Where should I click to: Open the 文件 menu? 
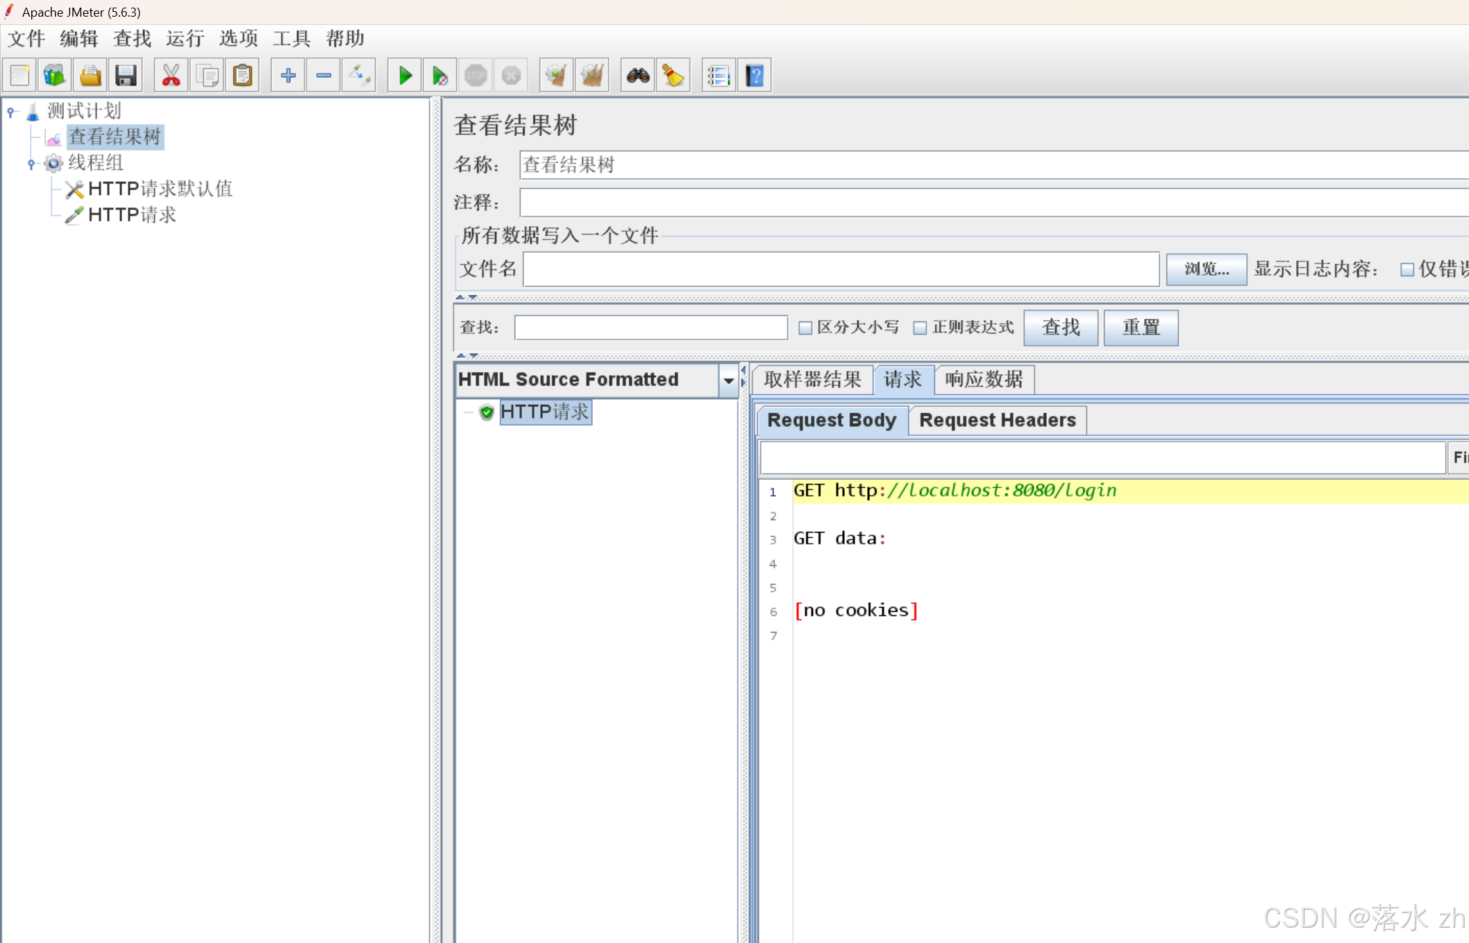tap(26, 38)
